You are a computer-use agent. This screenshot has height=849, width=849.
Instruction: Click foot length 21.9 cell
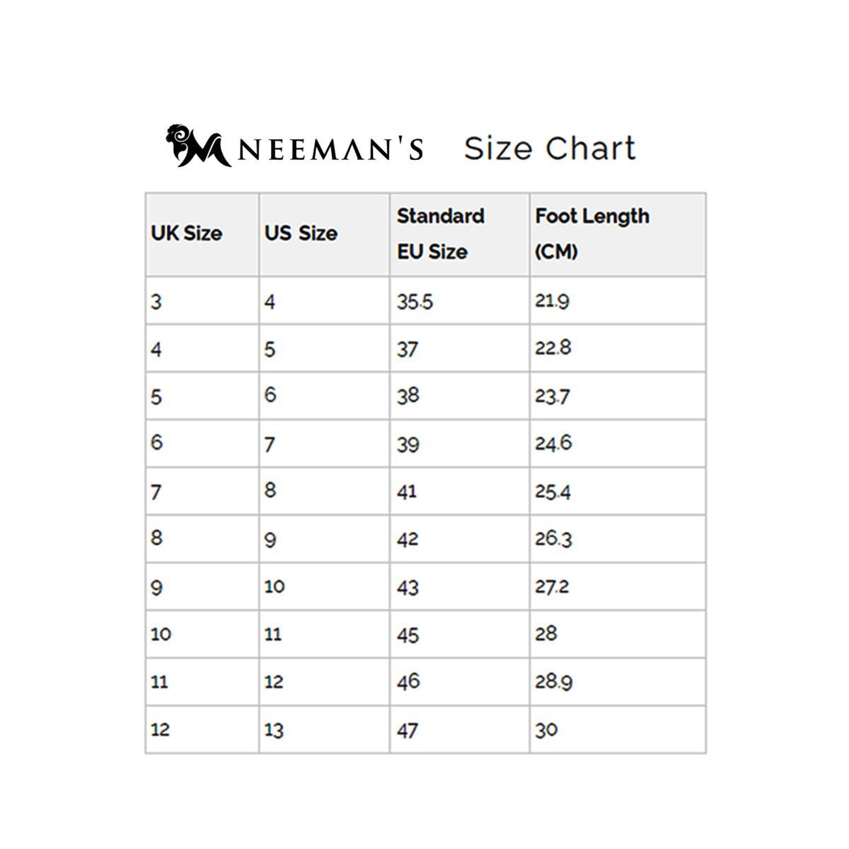tap(552, 301)
